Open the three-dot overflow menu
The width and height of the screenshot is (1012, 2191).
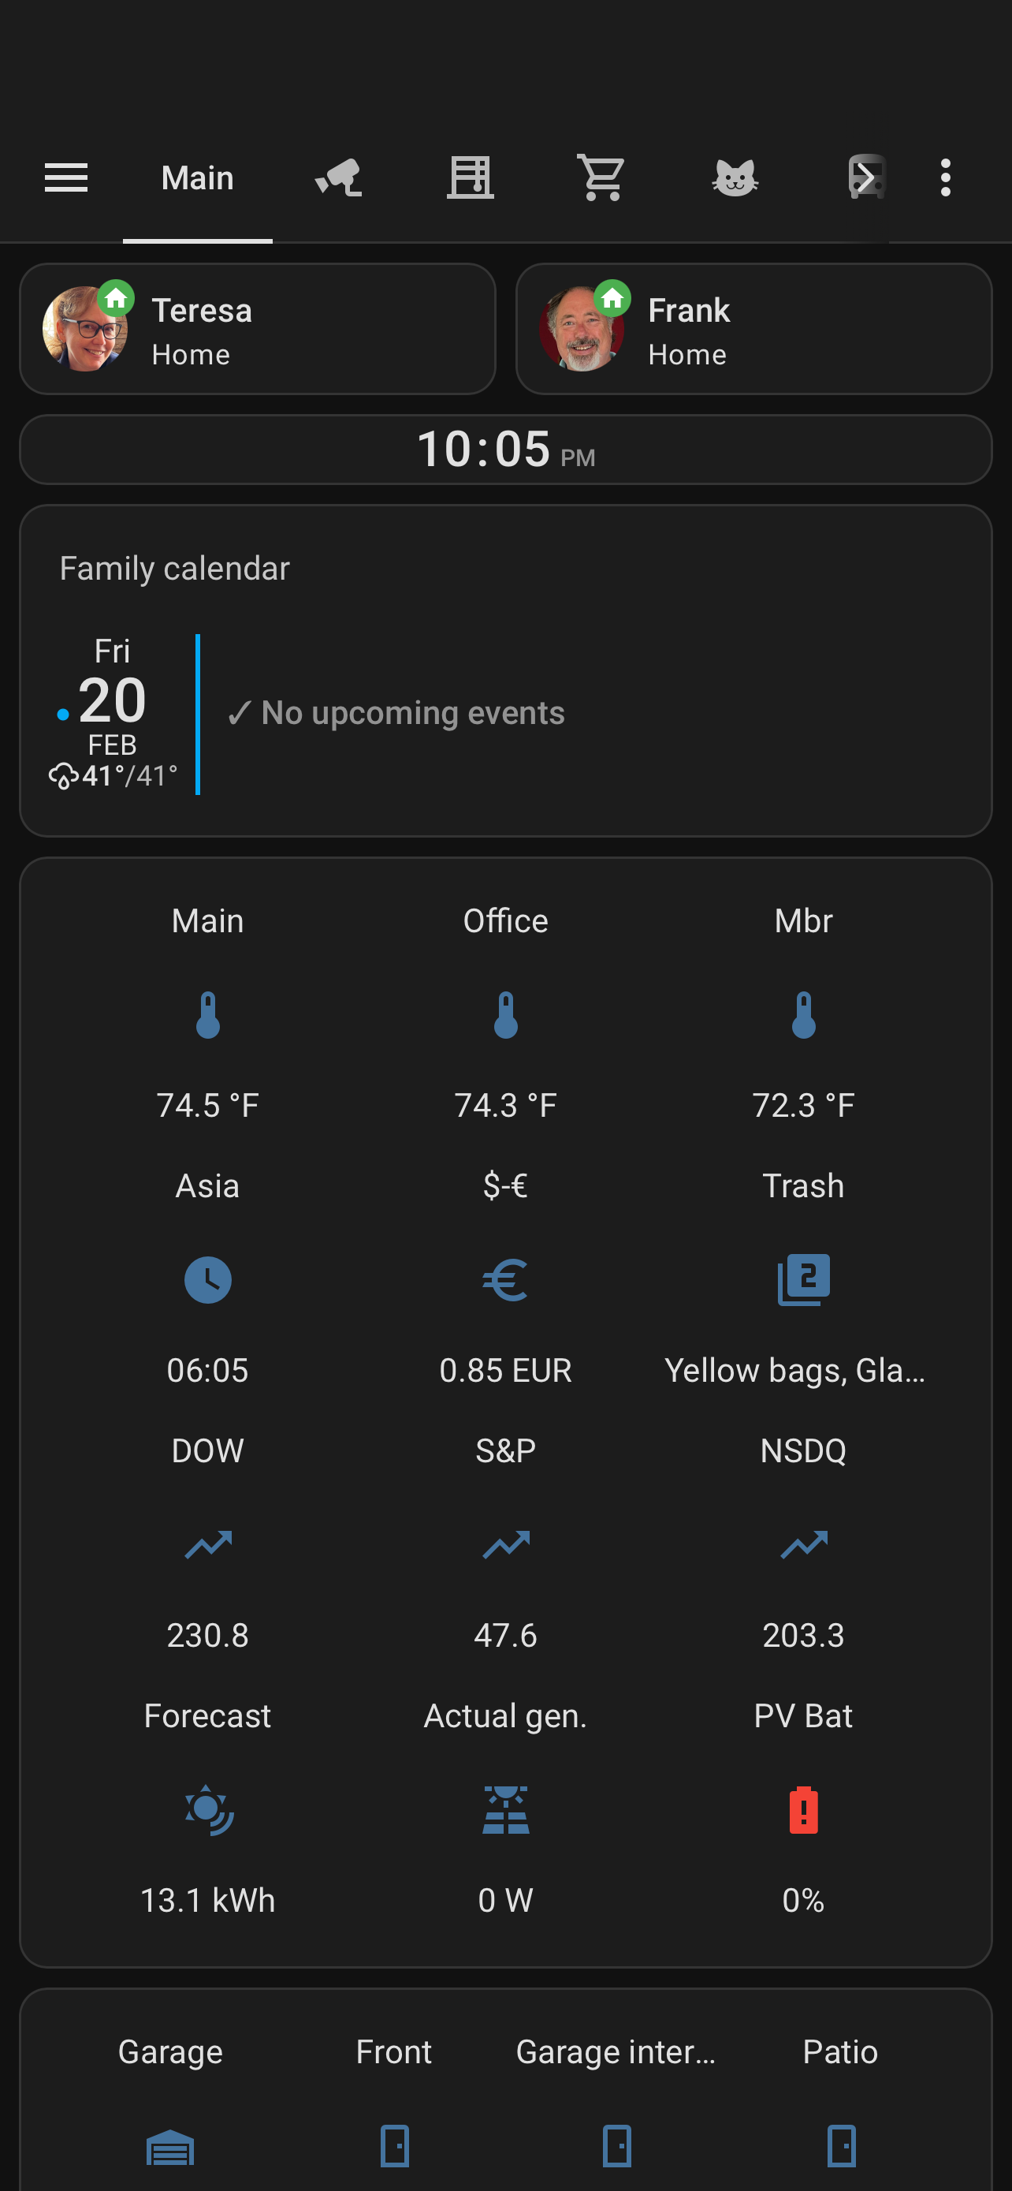pos(945,178)
